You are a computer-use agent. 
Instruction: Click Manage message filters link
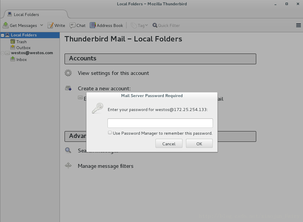point(105,166)
